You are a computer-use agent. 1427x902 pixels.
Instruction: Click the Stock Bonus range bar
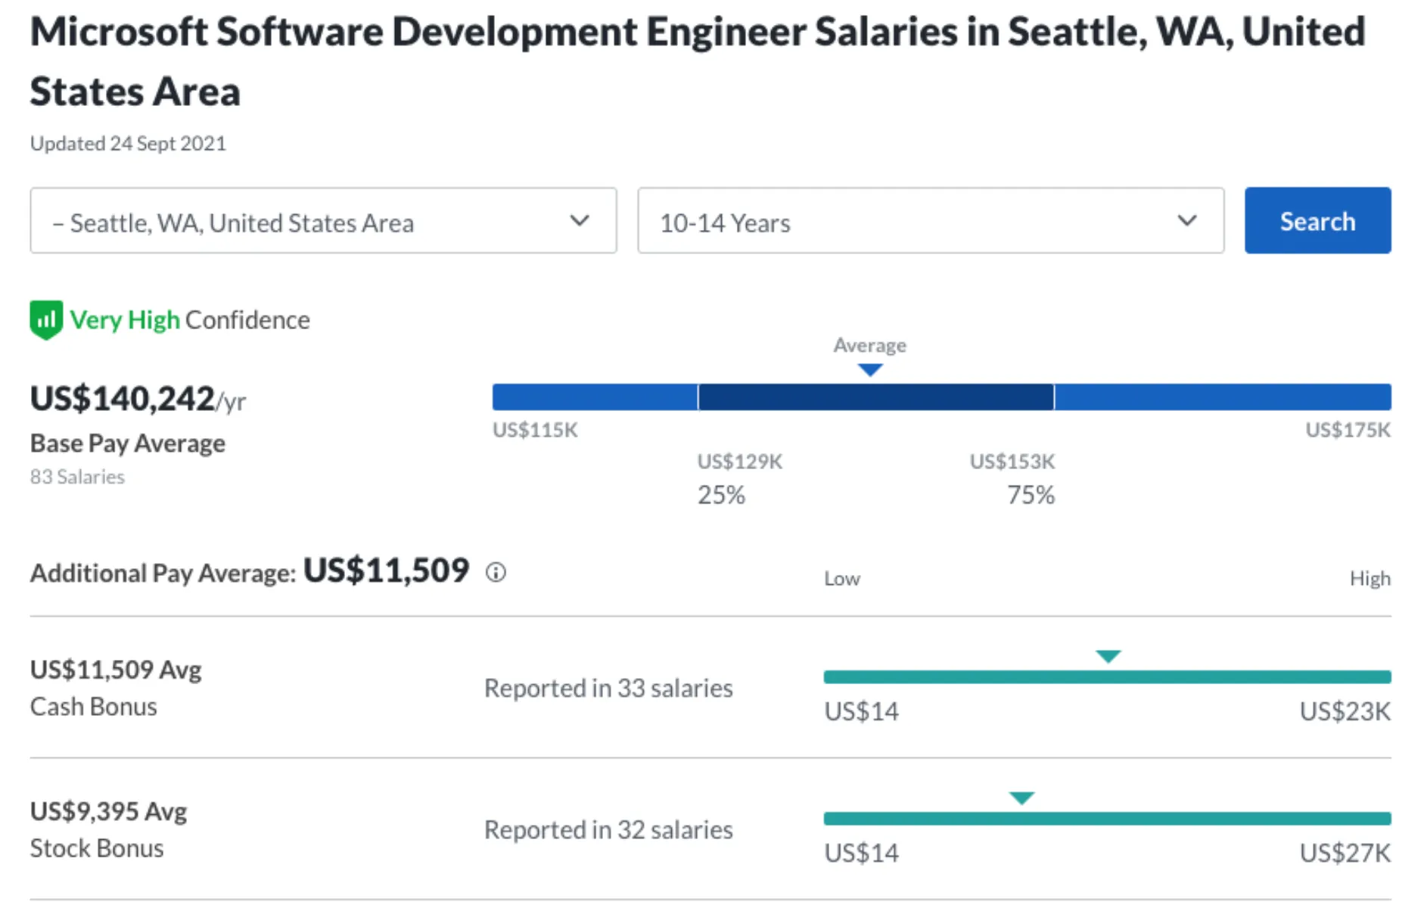[1107, 818]
